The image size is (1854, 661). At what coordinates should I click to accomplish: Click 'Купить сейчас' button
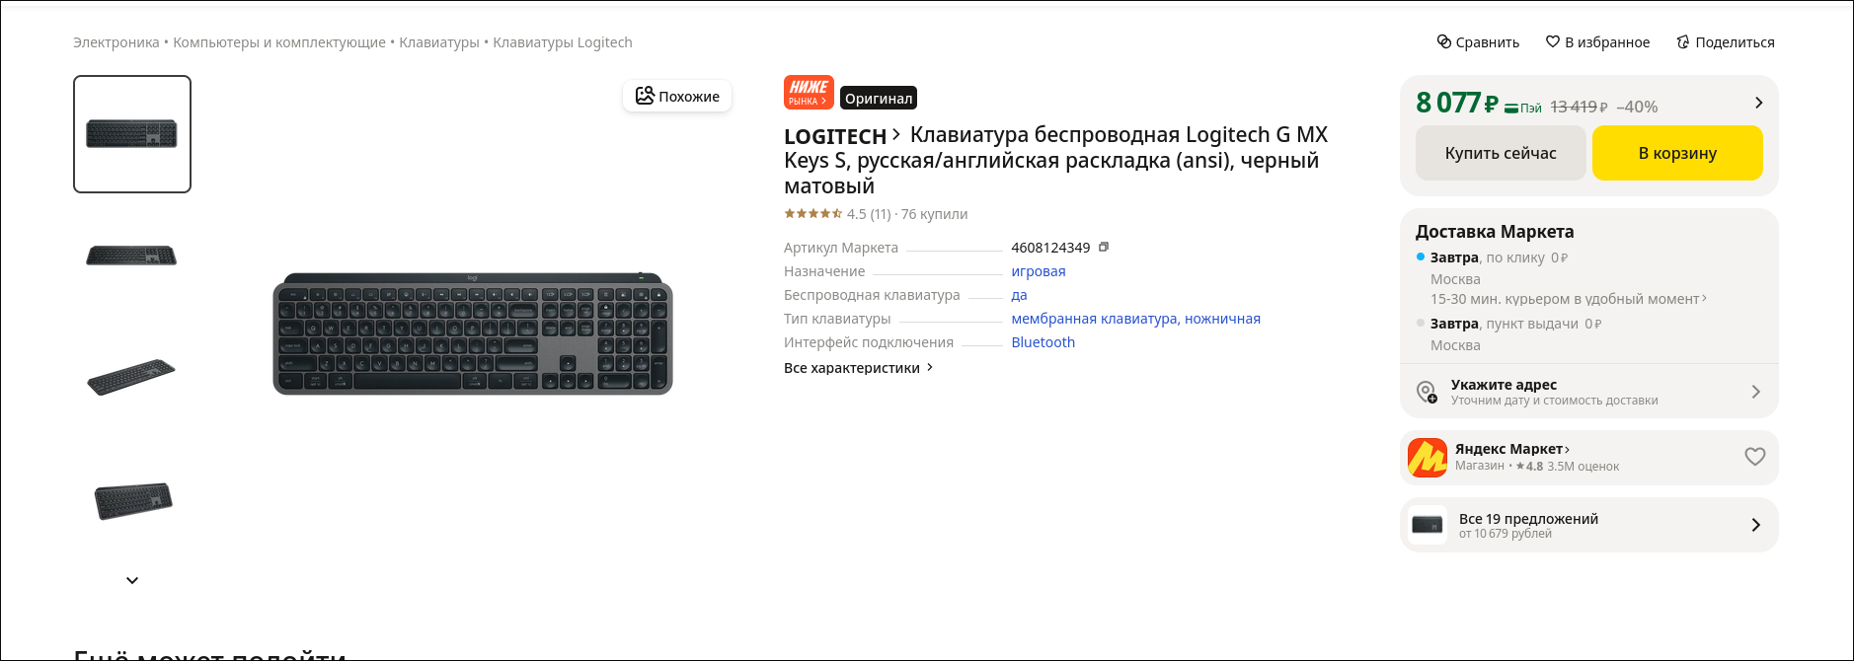pos(1500,153)
